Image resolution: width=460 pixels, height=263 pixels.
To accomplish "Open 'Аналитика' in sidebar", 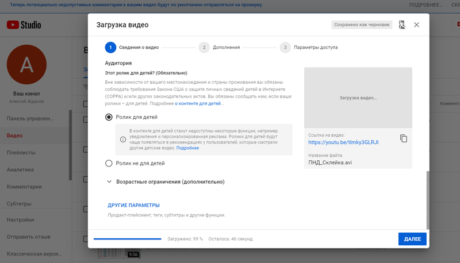I will click(20, 169).
